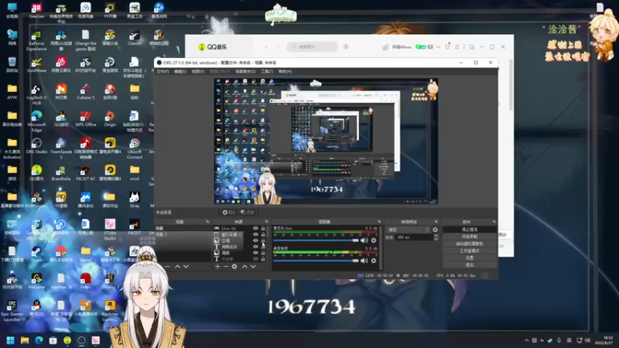Open OBS File (F) menu
This screenshot has width=619, height=348.
[162, 71]
